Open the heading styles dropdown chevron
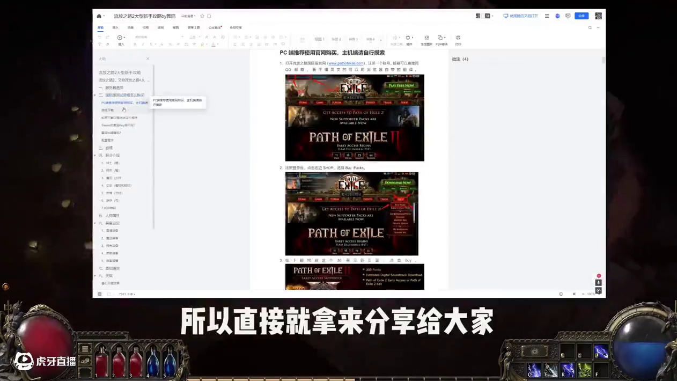This screenshot has height=381, width=677. [x=380, y=40]
